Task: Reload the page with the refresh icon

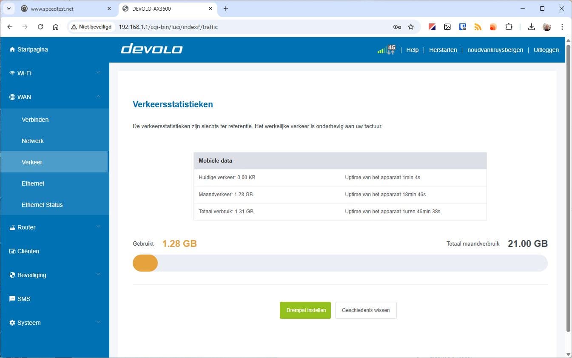Action: [40, 27]
